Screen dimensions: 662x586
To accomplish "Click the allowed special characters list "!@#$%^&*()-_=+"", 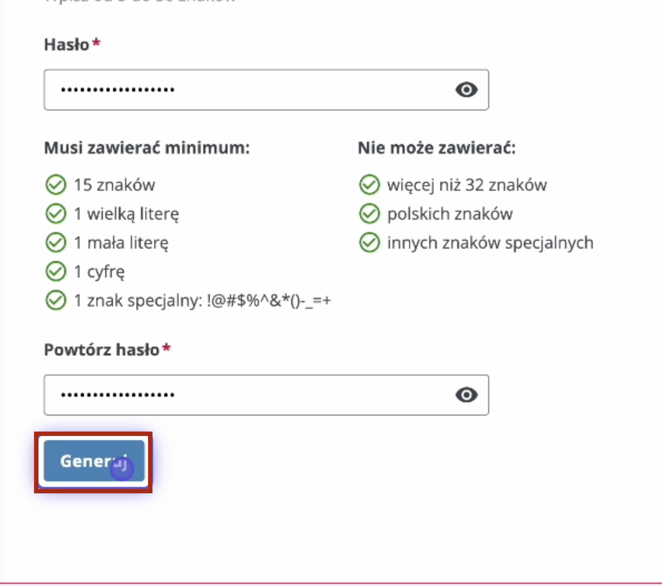I will pyautogui.click(x=268, y=301).
